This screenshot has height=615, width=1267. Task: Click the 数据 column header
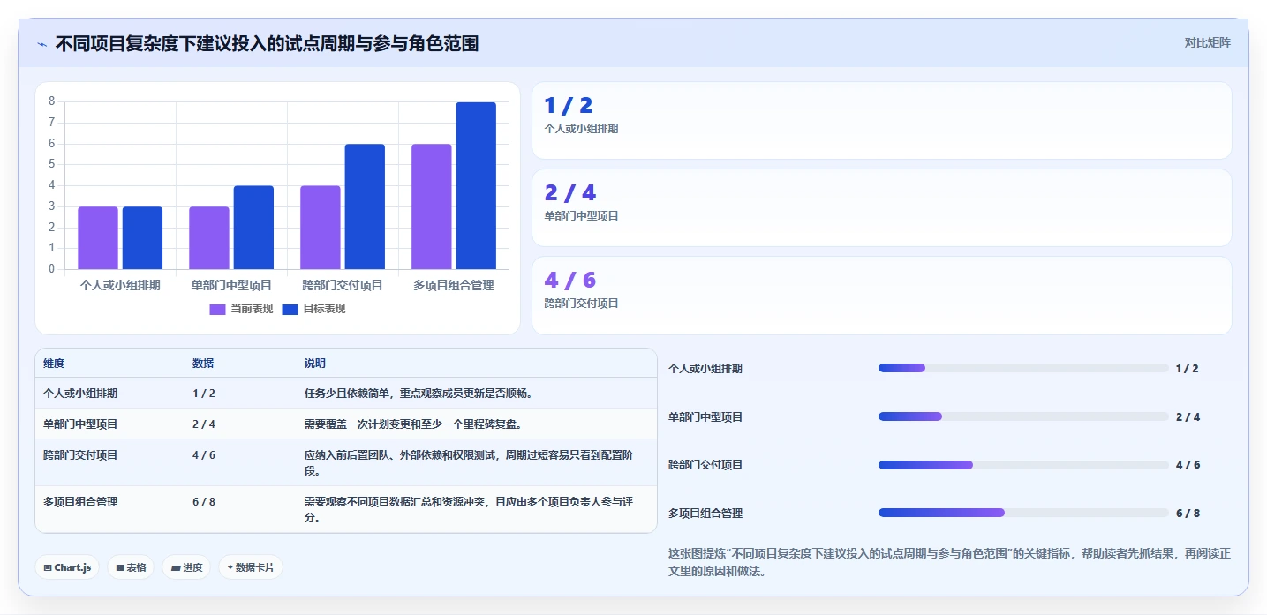[x=203, y=364]
